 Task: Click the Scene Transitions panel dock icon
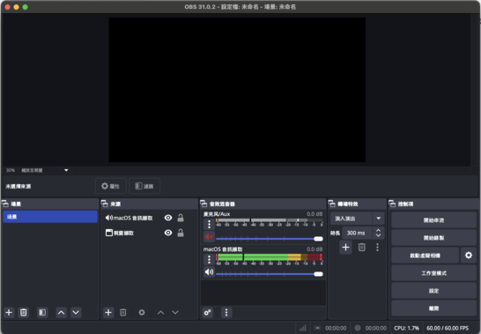[x=332, y=204]
